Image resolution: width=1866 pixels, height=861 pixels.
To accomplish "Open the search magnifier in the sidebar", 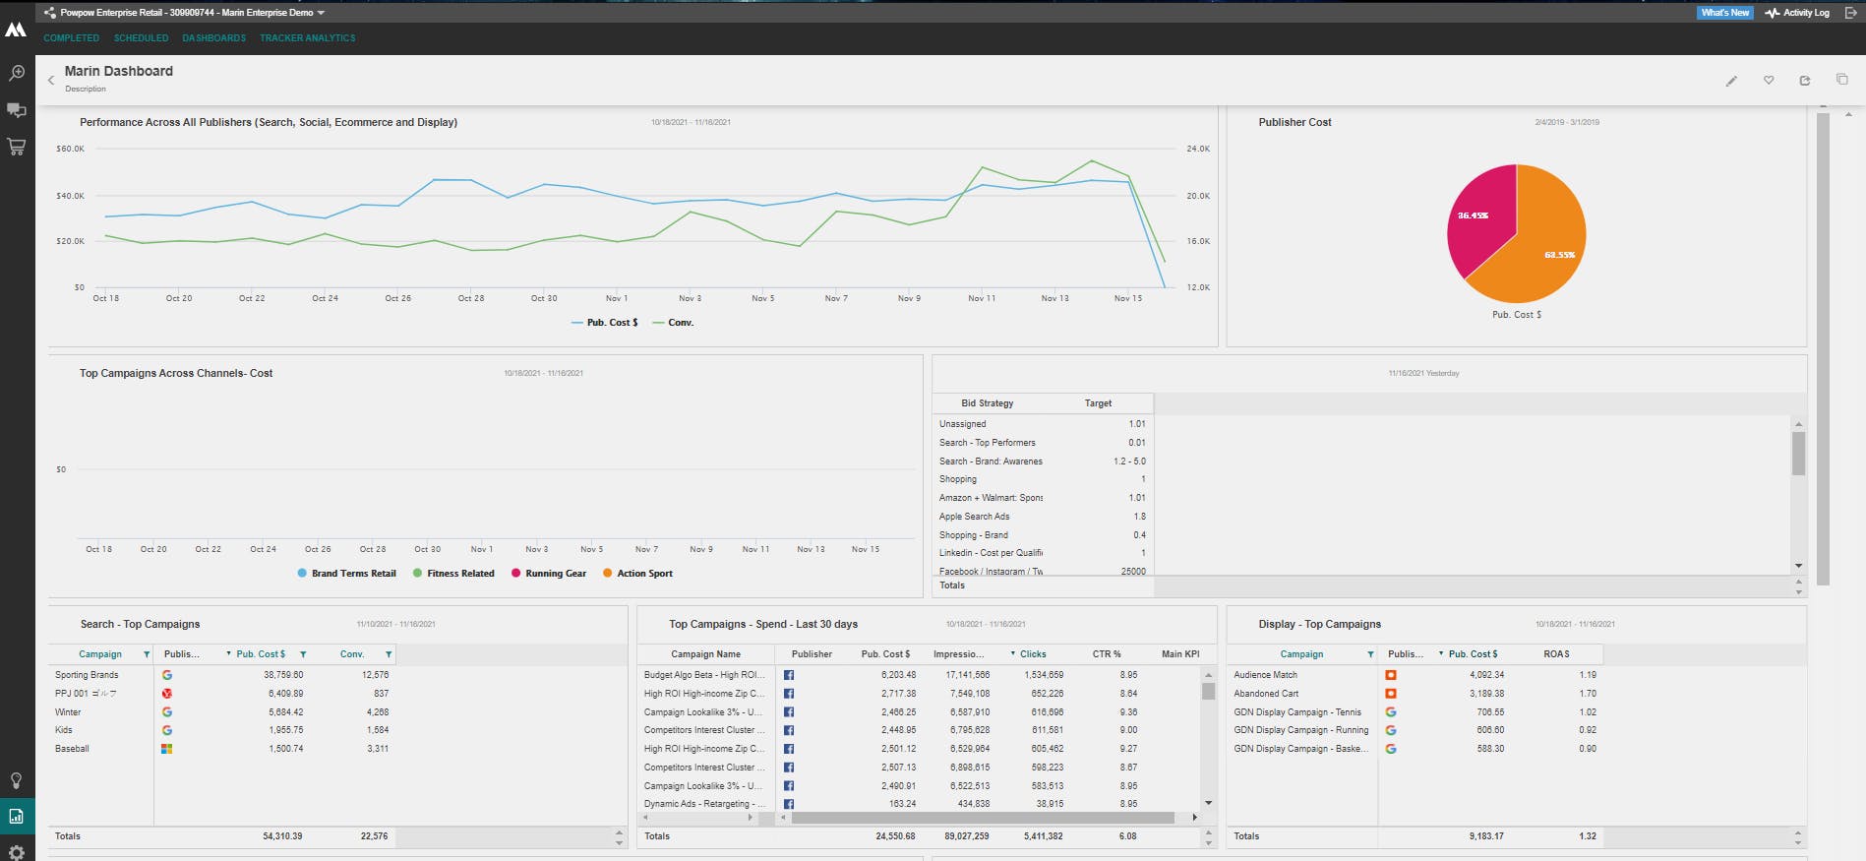I will 17,74.
